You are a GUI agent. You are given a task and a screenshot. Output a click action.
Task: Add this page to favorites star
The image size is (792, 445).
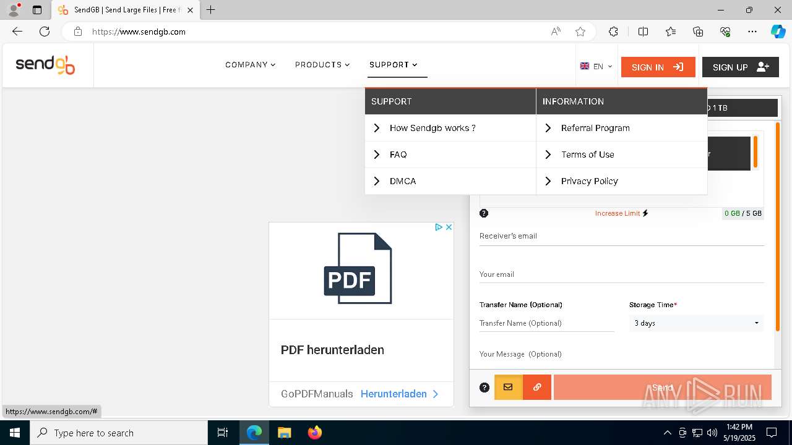point(580,32)
